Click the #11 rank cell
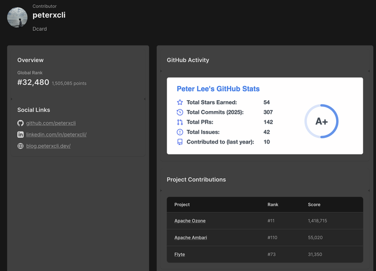 pos(271,221)
